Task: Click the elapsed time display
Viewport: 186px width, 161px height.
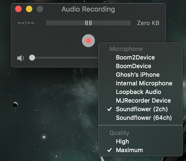Action: 26,23
